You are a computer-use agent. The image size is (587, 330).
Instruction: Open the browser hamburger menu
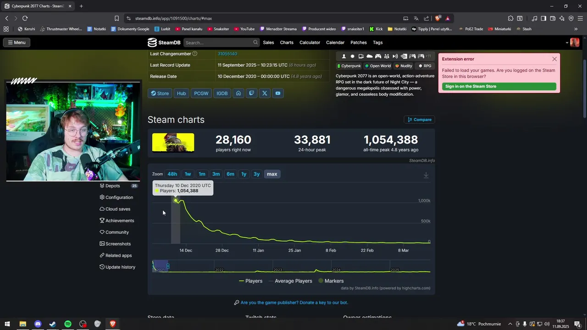580,18
